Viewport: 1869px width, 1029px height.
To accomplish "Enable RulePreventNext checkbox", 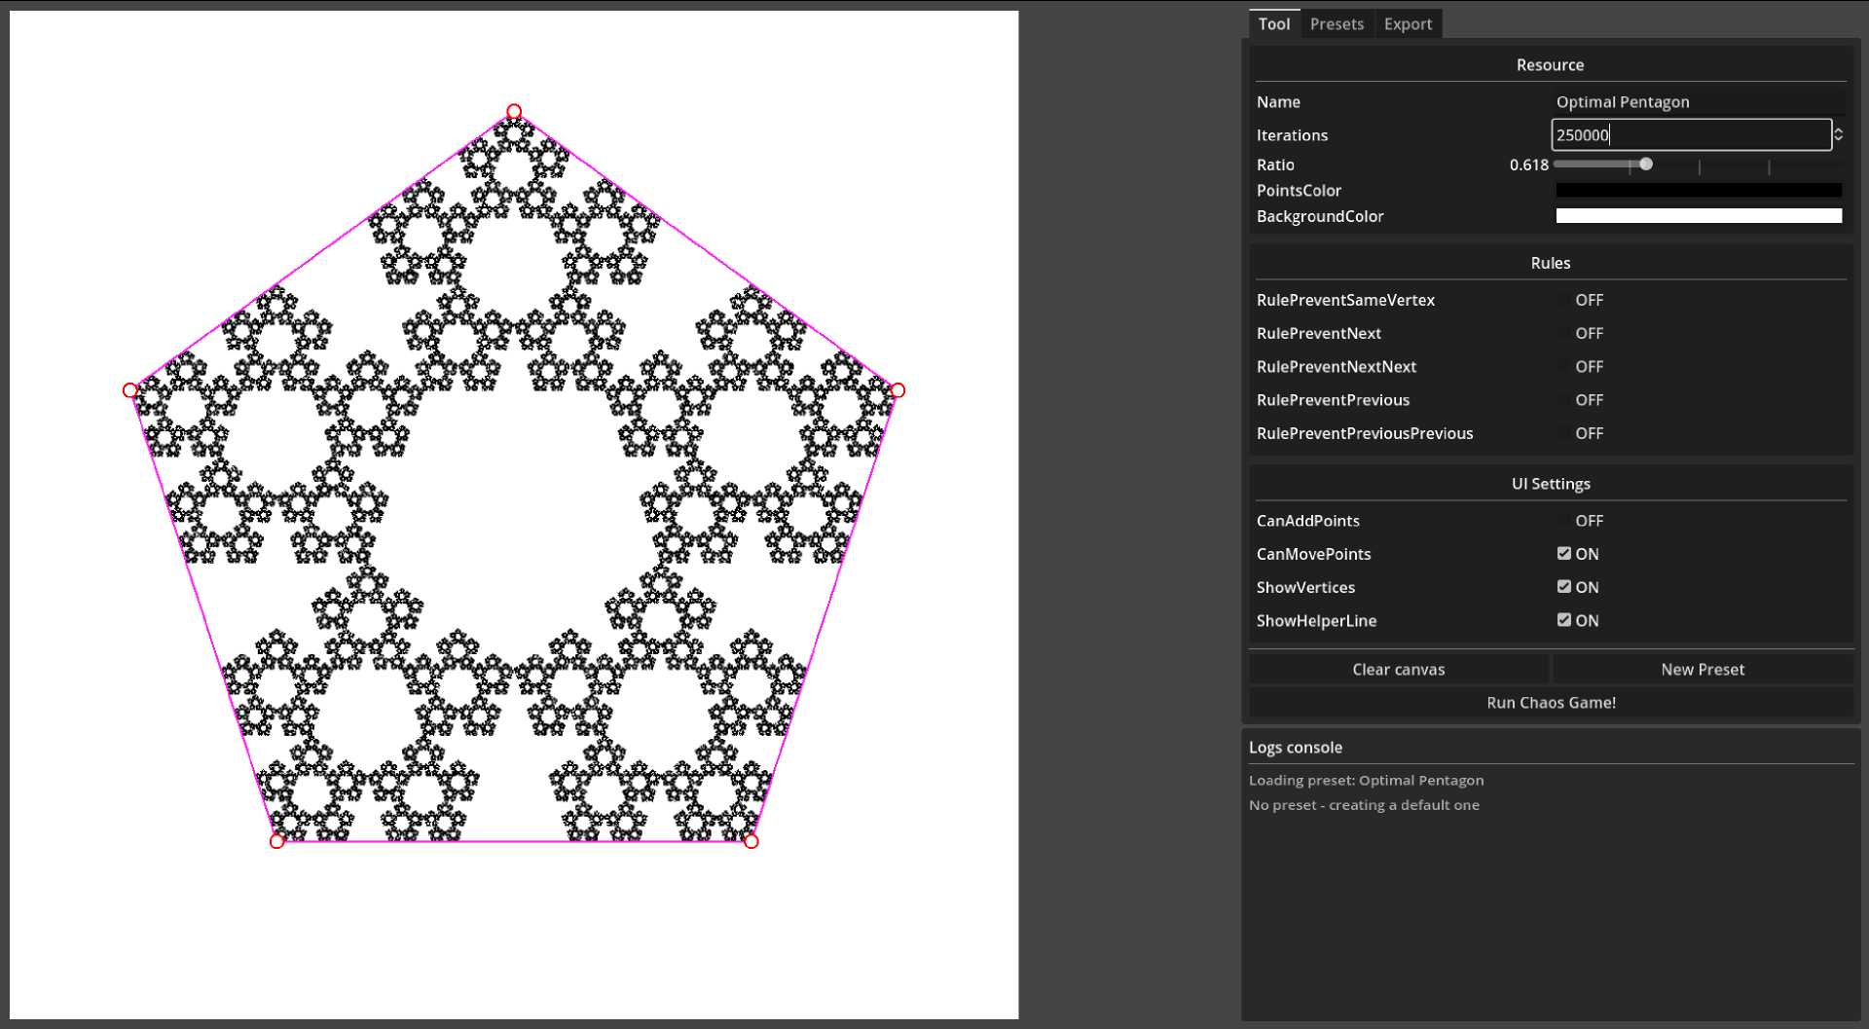I will [x=1563, y=333].
